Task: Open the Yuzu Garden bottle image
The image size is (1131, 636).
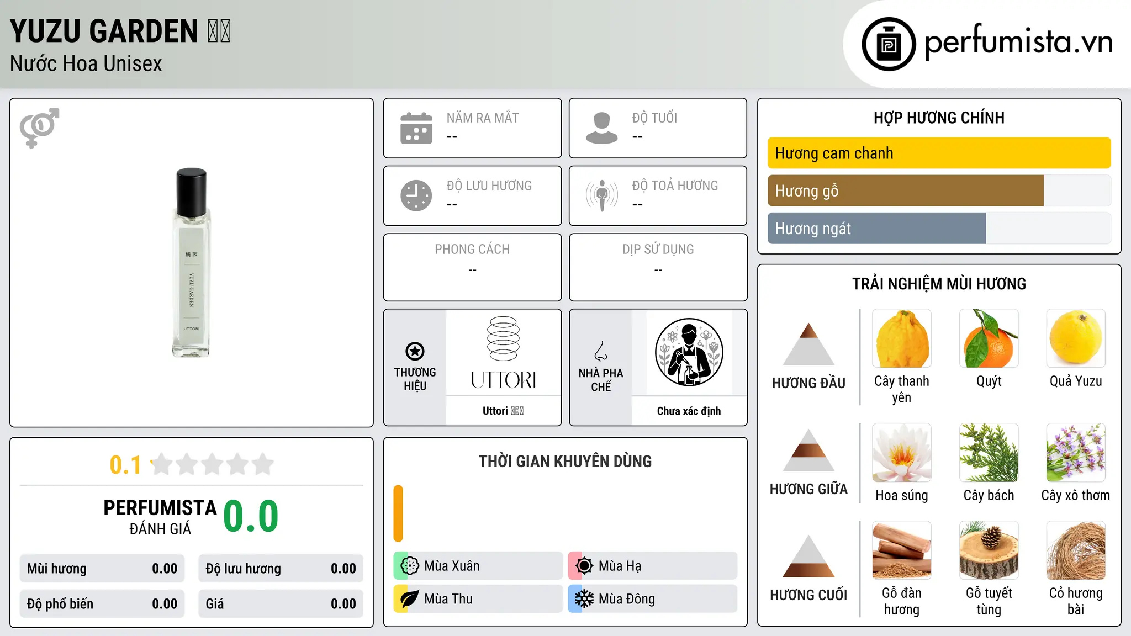Action: coord(191,263)
